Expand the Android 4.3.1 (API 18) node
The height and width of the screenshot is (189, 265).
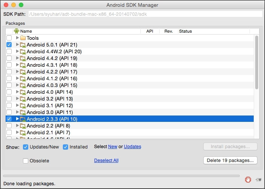17,65
